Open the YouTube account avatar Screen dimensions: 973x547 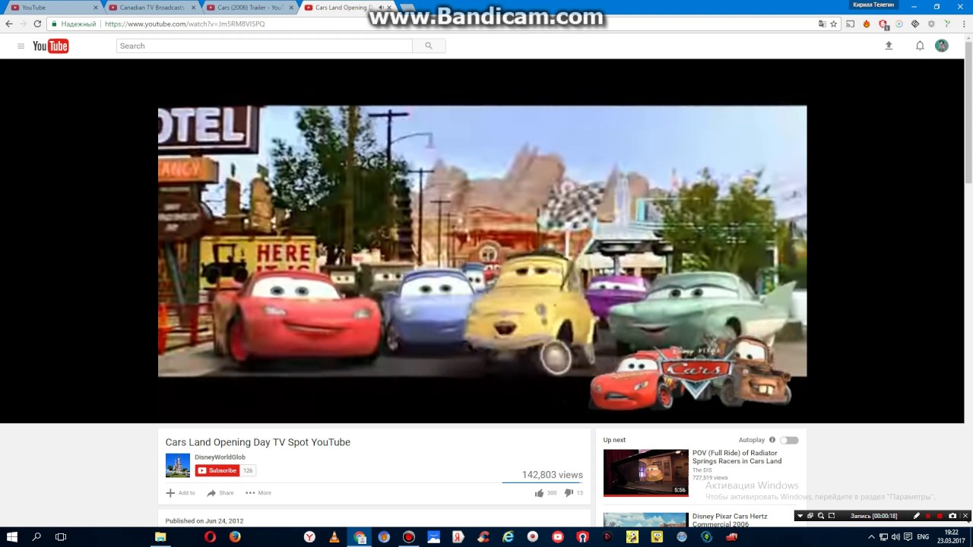(942, 46)
